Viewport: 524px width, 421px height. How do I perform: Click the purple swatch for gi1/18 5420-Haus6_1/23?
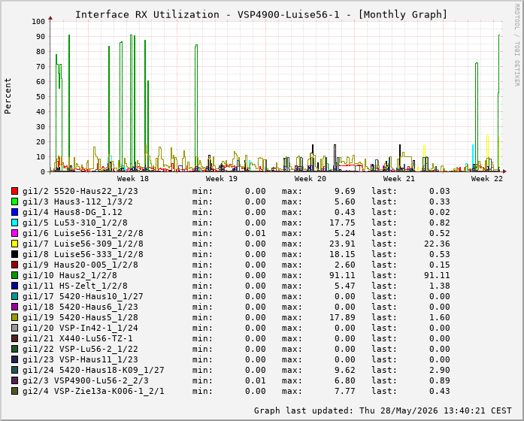(14, 307)
